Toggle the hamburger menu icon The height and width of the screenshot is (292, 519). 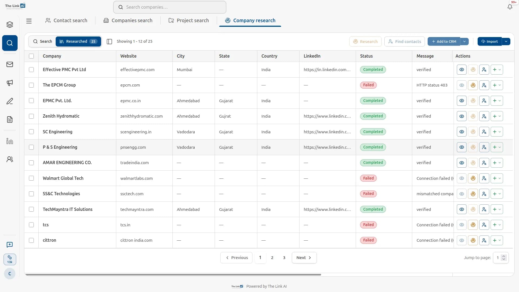(x=29, y=21)
